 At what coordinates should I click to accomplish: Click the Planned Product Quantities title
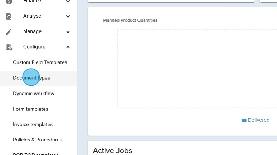coord(130,20)
